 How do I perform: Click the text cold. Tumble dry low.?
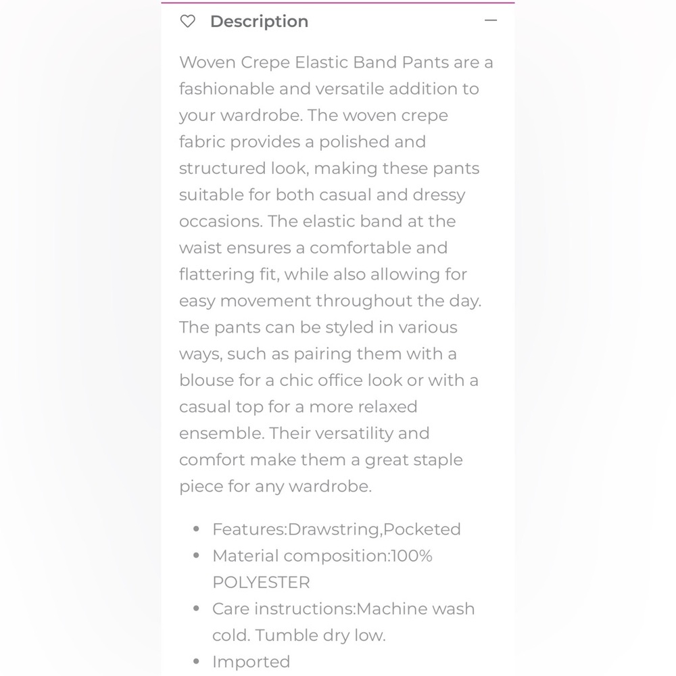tap(299, 635)
